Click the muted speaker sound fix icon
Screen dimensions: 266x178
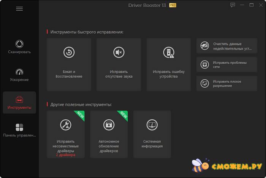(119, 53)
